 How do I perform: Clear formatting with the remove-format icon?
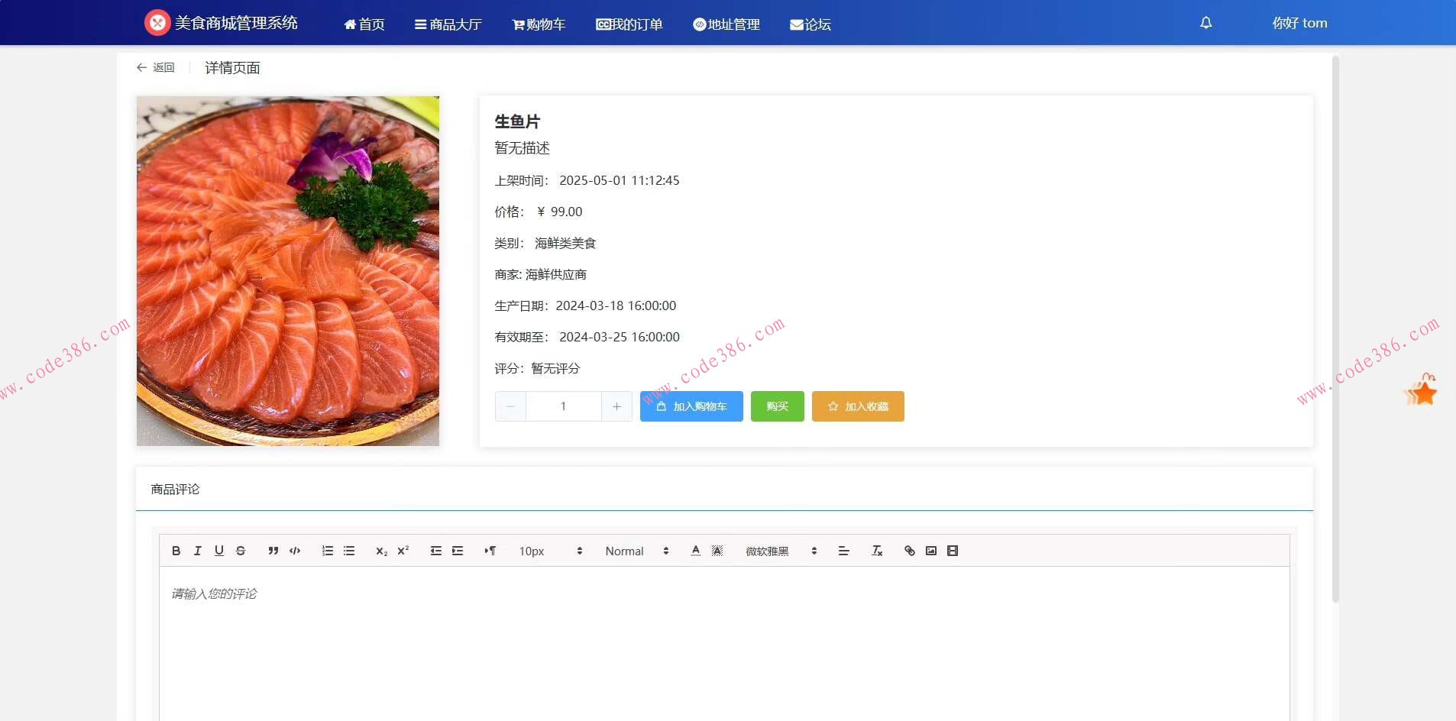click(876, 550)
